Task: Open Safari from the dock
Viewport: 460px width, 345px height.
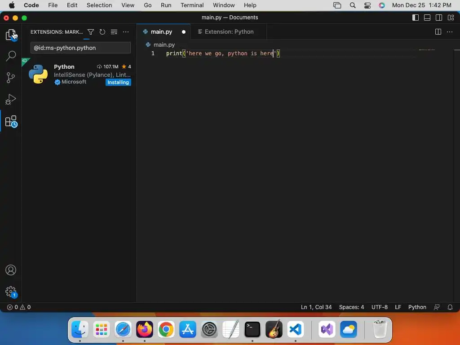Action: 123,329
